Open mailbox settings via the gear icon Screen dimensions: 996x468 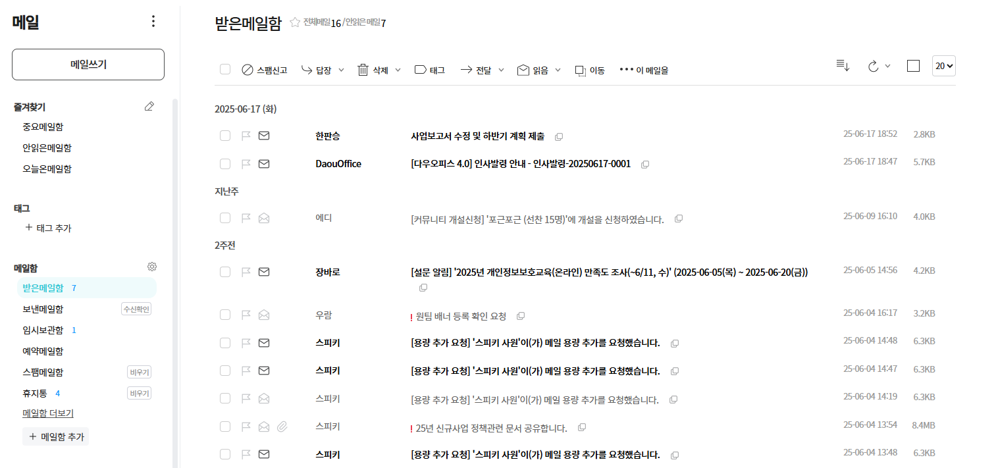pyautogui.click(x=151, y=266)
